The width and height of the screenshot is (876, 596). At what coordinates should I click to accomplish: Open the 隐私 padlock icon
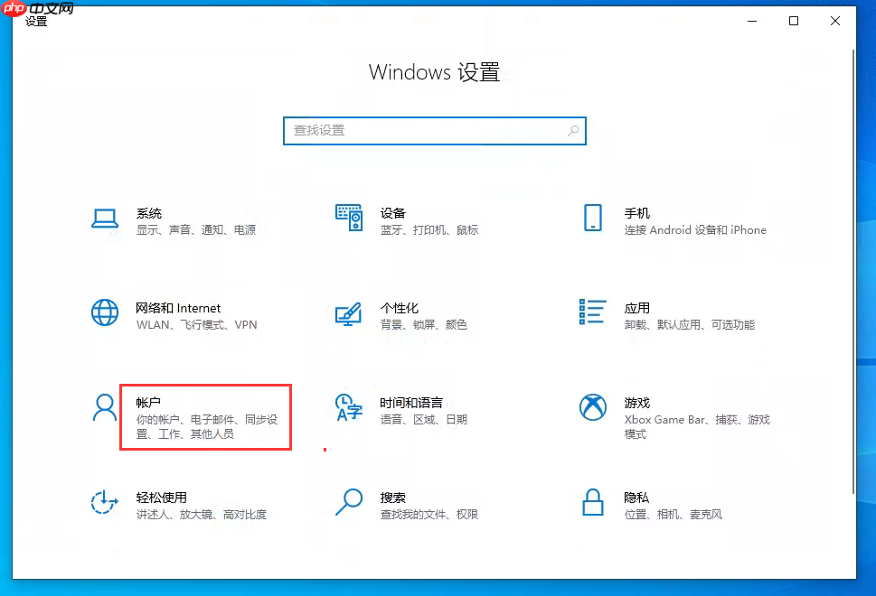[x=592, y=503]
